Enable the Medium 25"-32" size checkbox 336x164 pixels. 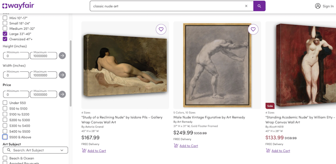tap(5, 29)
